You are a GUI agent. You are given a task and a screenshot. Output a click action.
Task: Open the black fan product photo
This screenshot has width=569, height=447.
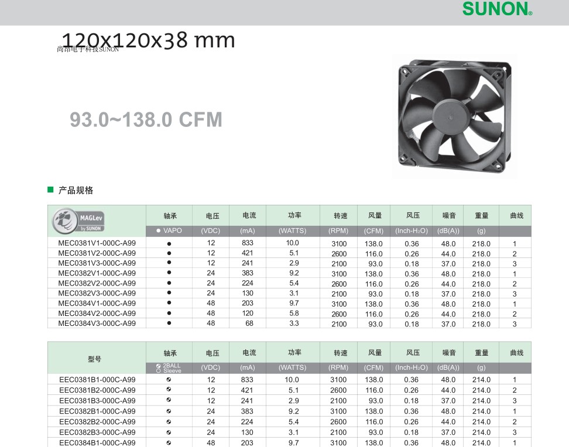(x=454, y=116)
